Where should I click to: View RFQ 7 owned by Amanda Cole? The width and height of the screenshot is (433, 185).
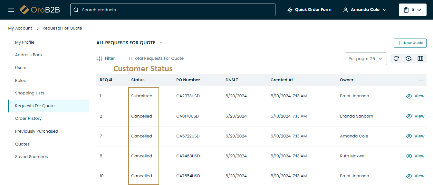point(415,136)
